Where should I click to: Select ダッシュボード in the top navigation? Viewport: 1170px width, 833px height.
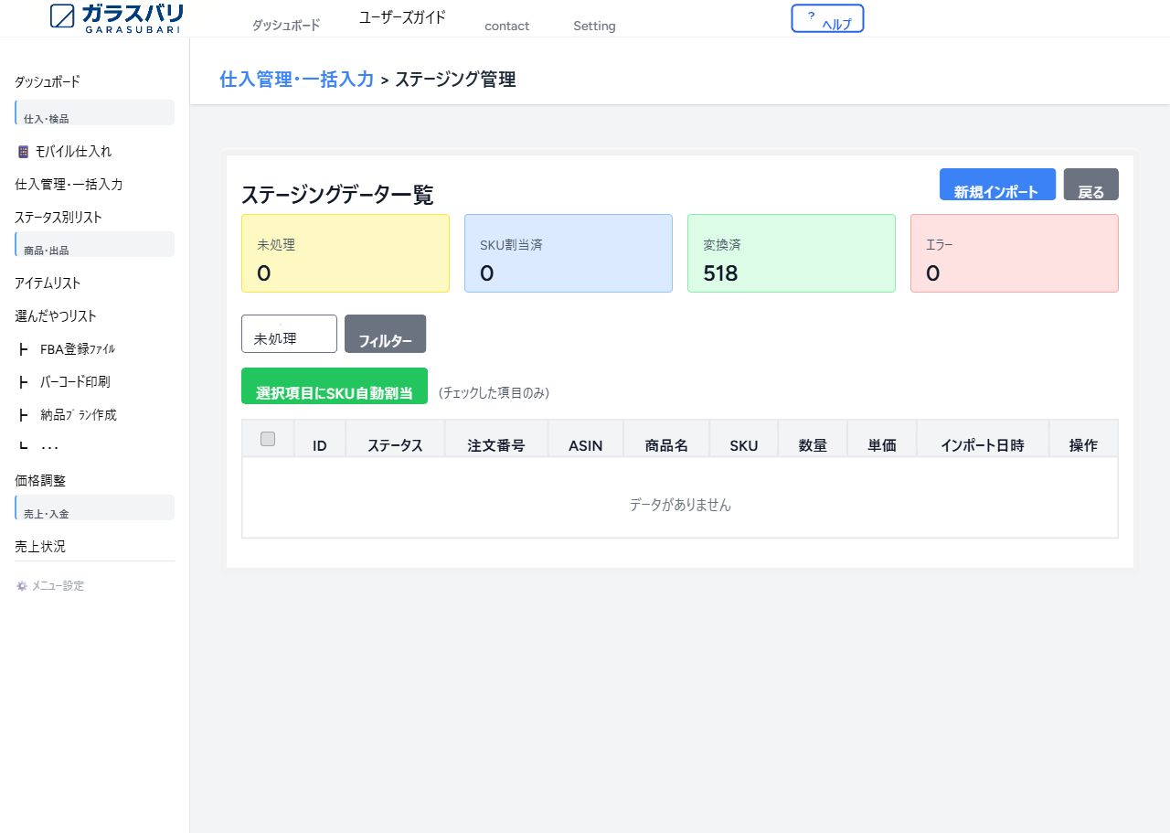pos(285,26)
